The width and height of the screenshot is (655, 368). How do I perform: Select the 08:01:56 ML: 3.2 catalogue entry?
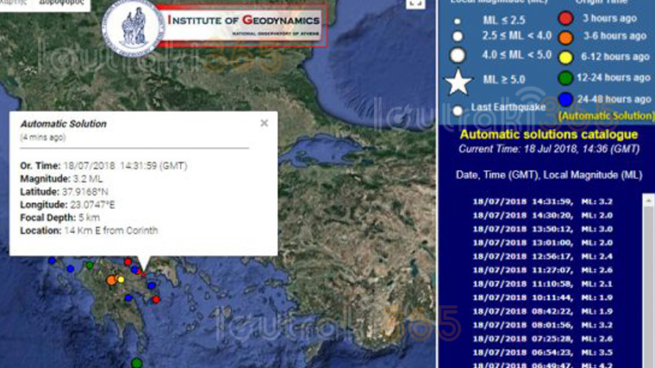[x=542, y=325]
